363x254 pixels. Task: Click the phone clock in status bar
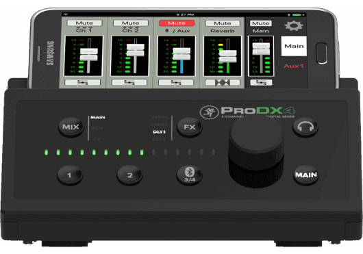click(x=185, y=14)
